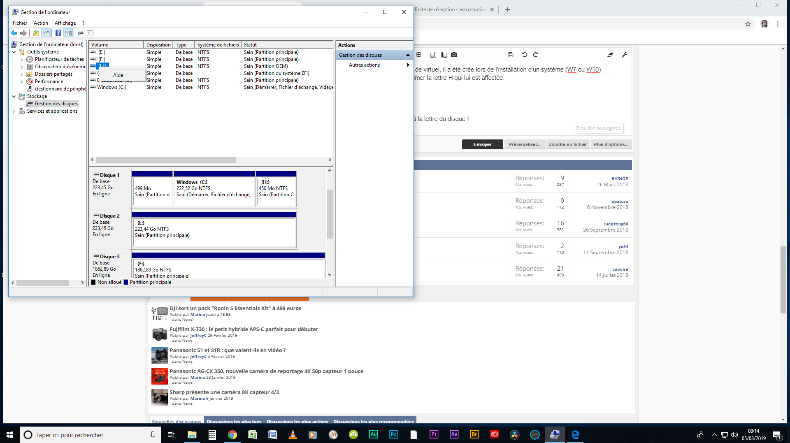Click the taskbar search box

pos(90,435)
